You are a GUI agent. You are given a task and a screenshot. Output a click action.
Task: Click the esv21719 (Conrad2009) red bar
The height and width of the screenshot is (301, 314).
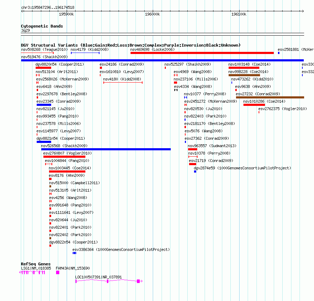coord(193,164)
